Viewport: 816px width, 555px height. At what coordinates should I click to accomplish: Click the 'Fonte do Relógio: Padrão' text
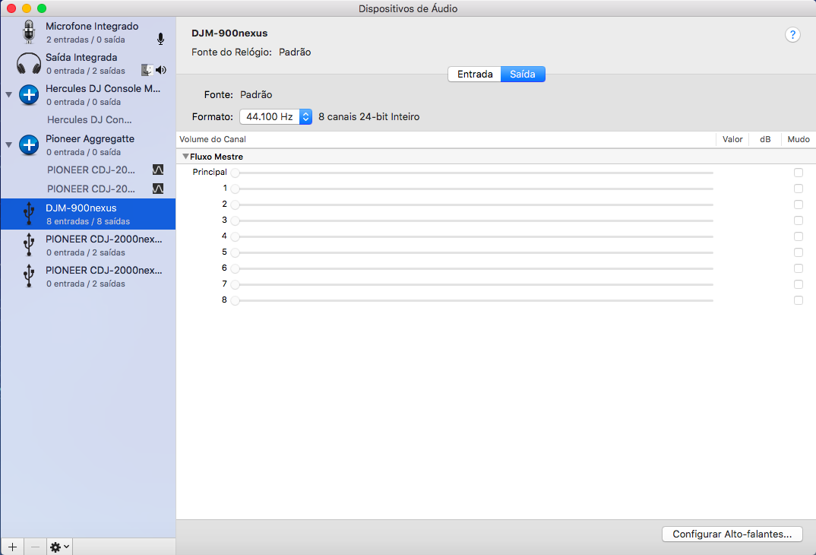[x=251, y=52]
